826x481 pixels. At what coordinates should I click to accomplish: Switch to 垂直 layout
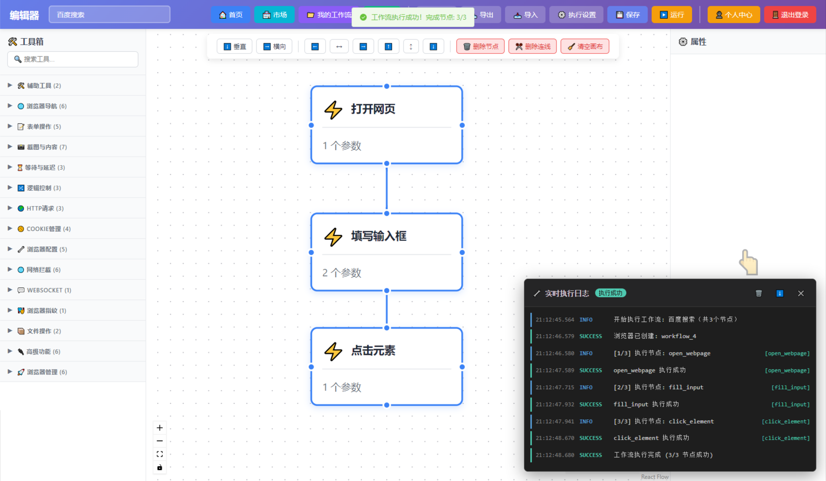point(234,46)
